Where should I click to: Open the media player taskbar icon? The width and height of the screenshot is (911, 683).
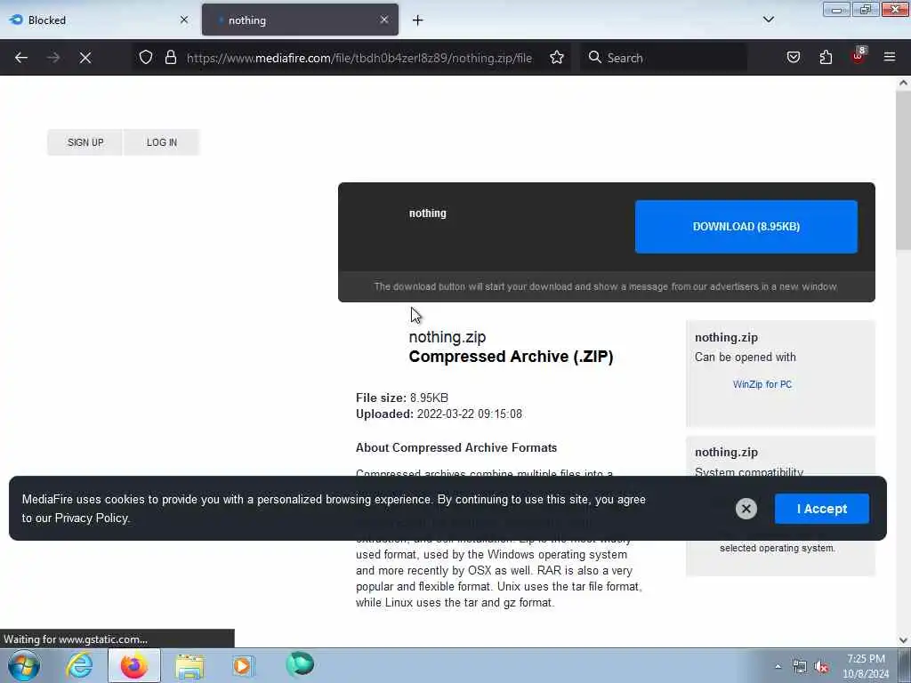[x=243, y=665]
